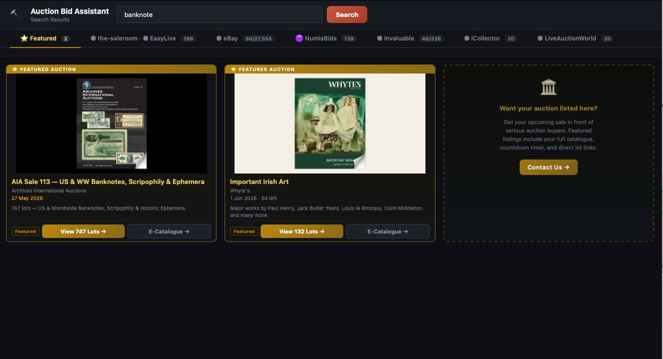Click Featured badge on AIA Sale card
This screenshot has width=663, height=359.
click(x=26, y=231)
